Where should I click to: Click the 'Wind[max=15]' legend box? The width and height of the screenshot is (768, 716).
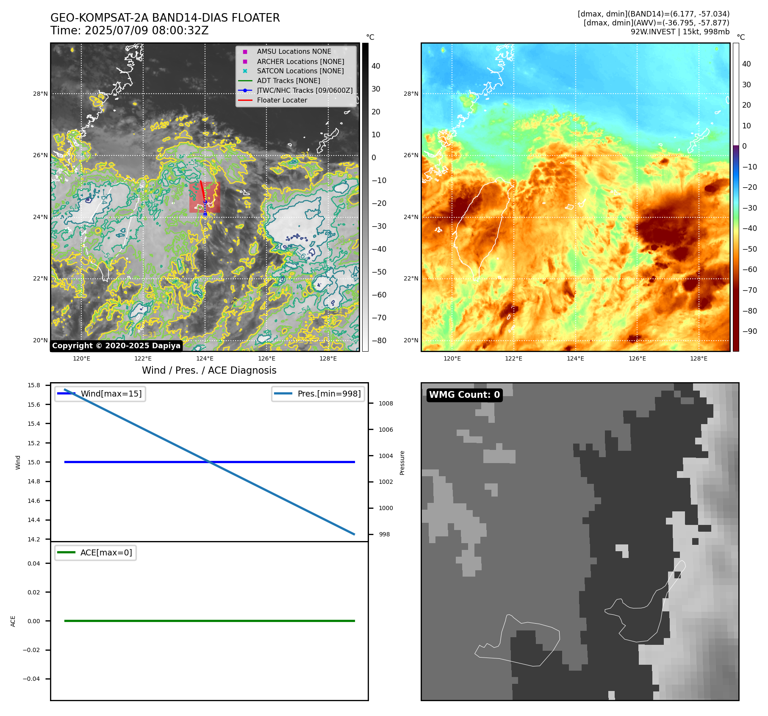[x=100, y=394]
